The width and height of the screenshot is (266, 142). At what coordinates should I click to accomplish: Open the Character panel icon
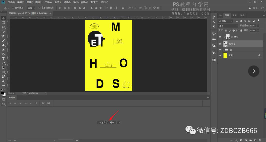click(214, 22)
